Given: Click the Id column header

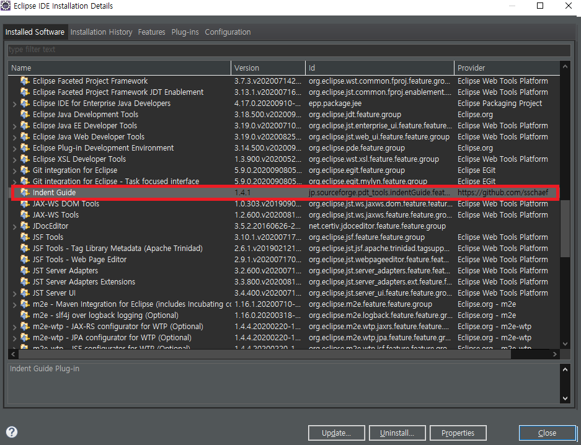Looking at the screenshot, I should click(380, 68).
